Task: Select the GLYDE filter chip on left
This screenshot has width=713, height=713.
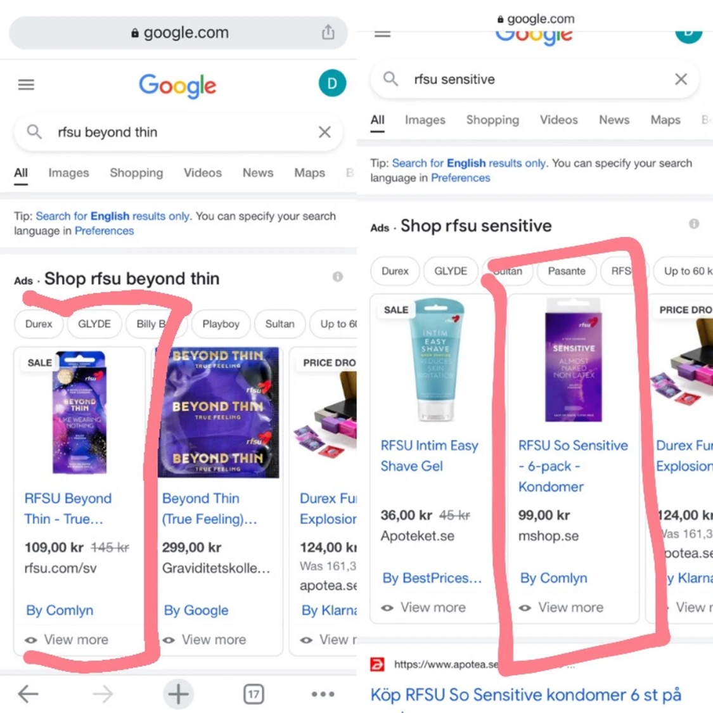Action: (x=94, y=324)
